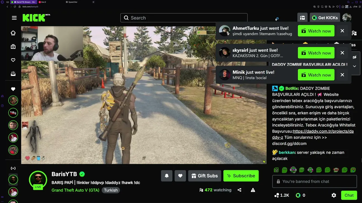Expand the pinned message chevron
The width and height of the screenshot is (362, 203).
pyautogui.click(x=354, y=66)
